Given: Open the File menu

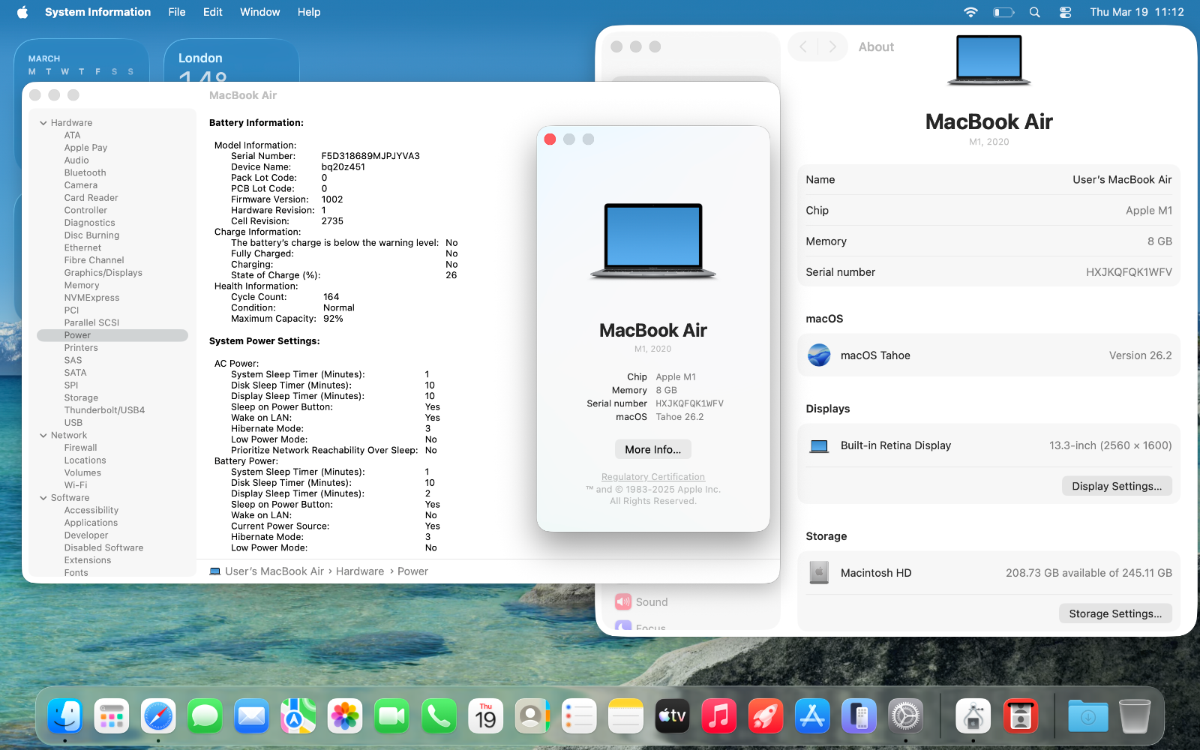Looking at the screenshot, I should tap(177, 12).
